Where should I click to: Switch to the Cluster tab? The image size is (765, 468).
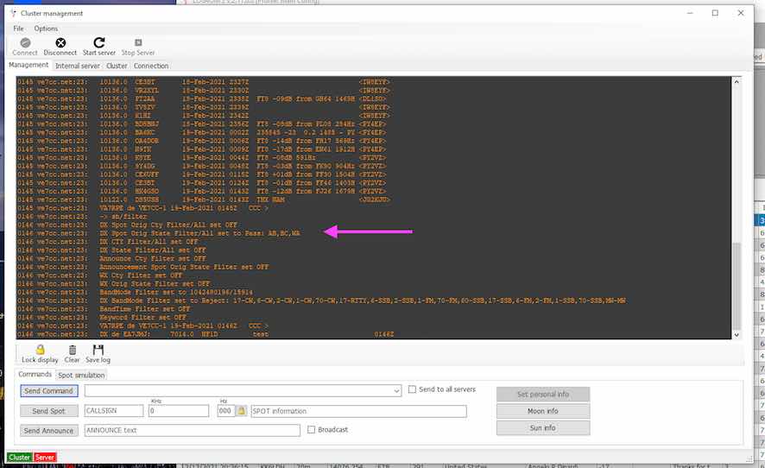coord(117,66)
